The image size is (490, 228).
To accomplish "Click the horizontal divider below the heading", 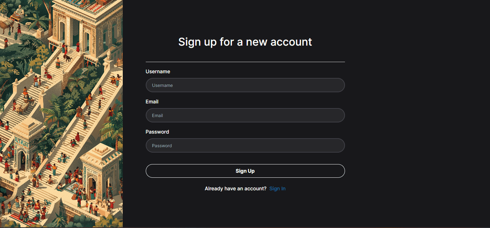I will click(x=245, y=62).
